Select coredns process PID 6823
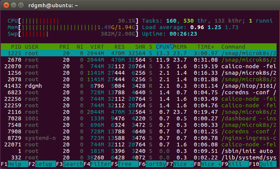The width and height of the screenshot is (280, 169). tap(139, 92)
